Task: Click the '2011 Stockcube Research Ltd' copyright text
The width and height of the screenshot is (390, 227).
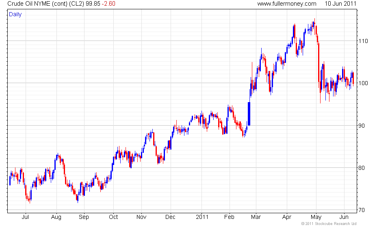Action: 329,224
